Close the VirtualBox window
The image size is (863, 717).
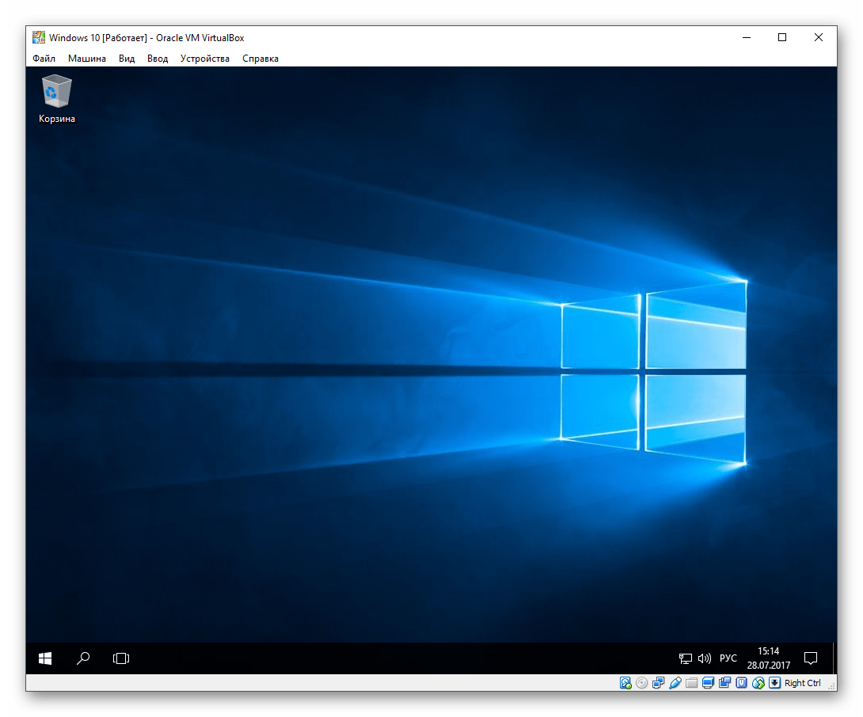(819, 37)
